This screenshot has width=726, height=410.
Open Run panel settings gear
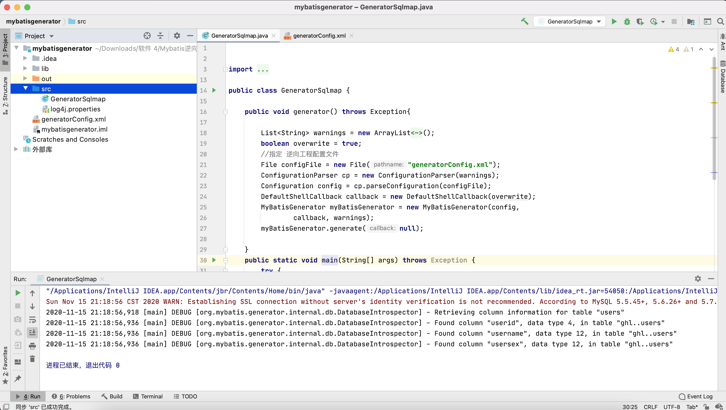(698, 279)
